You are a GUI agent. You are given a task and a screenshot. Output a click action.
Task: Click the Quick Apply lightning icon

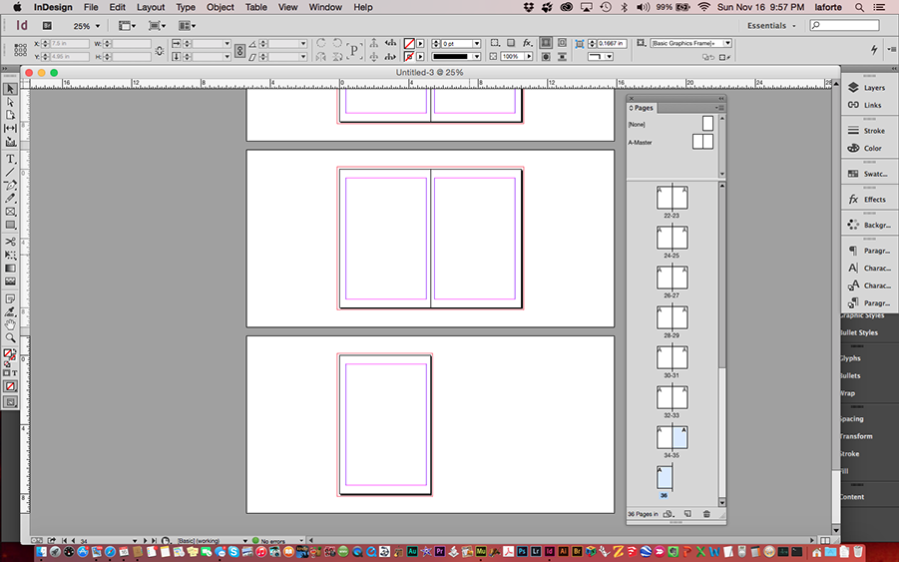tap(874, 50)
